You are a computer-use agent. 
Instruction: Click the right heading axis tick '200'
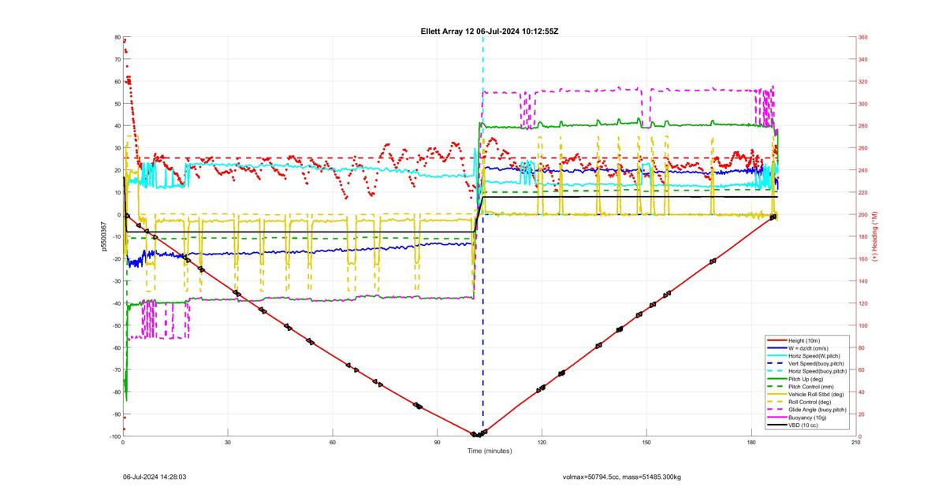pos(864,214)
